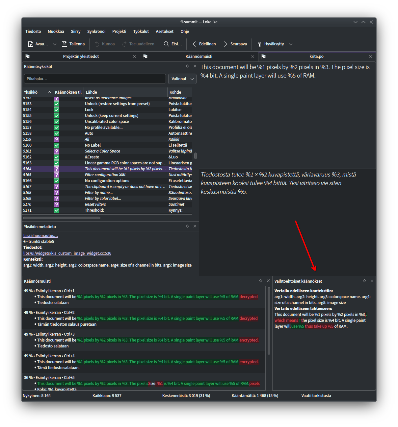The image size is (398, 427).
Task: Sort by the Yksikkö column header
Action: (38, 92)
